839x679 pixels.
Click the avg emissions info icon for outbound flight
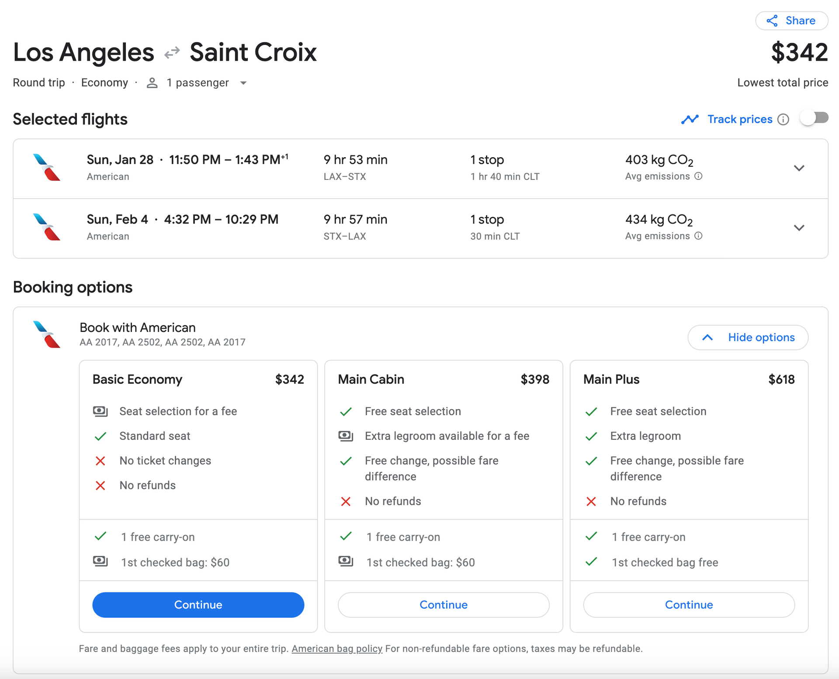coord(698,176)
